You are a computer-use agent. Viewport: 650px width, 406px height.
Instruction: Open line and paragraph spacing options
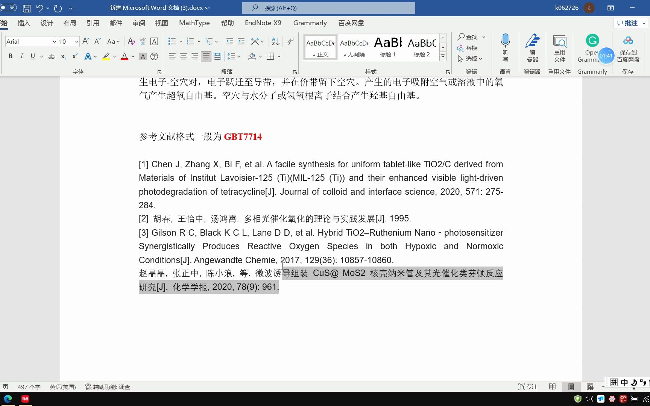point(234,56)
